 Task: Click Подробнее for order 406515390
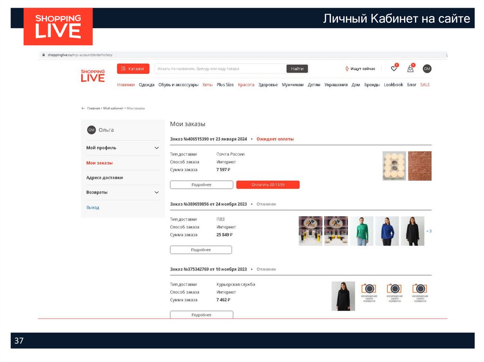pos(201,185)
